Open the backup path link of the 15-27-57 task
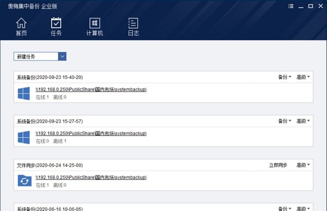The image size is (327, 211). pyautogui.click(x=91, y=134)
